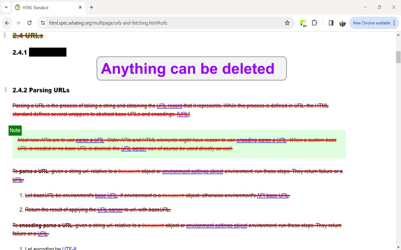
Task: Reload the current page
Action: click(x=29, y=23)
